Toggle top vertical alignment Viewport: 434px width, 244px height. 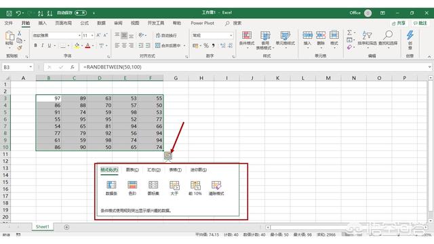[x=117, y=35]
